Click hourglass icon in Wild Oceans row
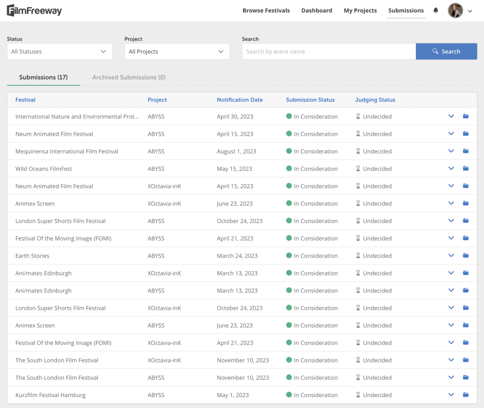Viewport: 484px width, 408px height. (x=358, y=168)
